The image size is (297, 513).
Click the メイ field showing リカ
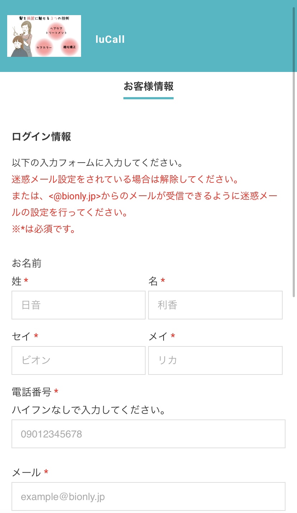pyautogui.click(x=215, y=360)
